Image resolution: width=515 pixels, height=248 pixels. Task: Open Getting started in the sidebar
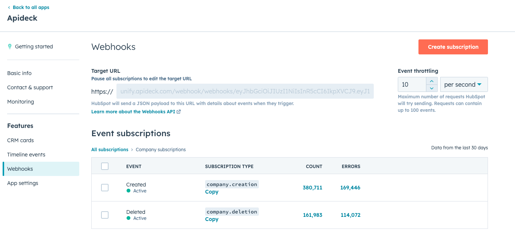pos(34,47)
